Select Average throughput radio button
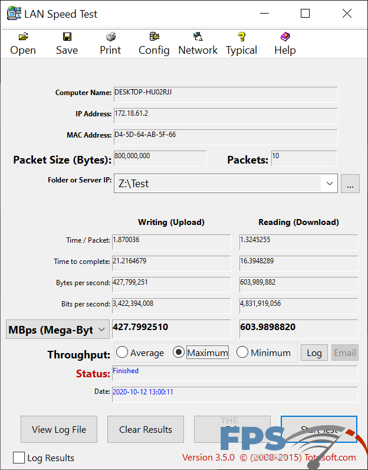Viewport: 368px width, 470px height. click(122, 352)
